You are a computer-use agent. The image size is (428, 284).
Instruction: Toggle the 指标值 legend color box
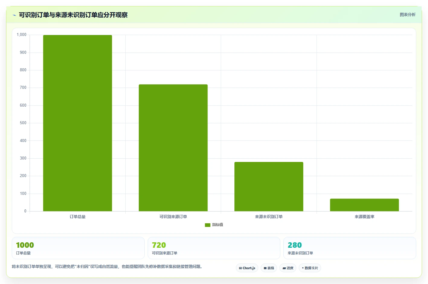(208, 225)
